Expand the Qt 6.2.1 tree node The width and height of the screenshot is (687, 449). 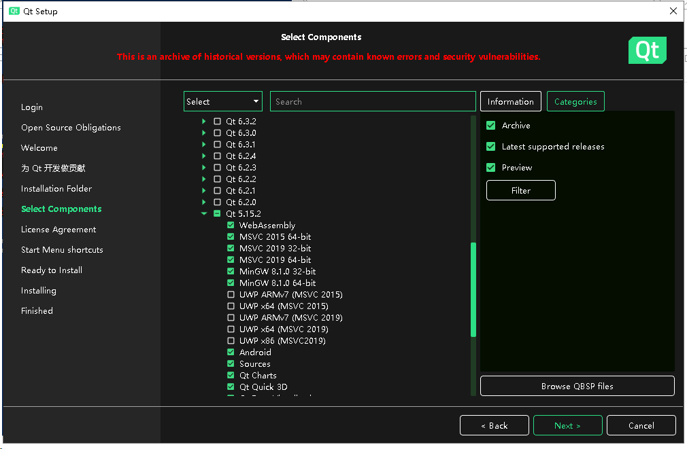point(204,191)
